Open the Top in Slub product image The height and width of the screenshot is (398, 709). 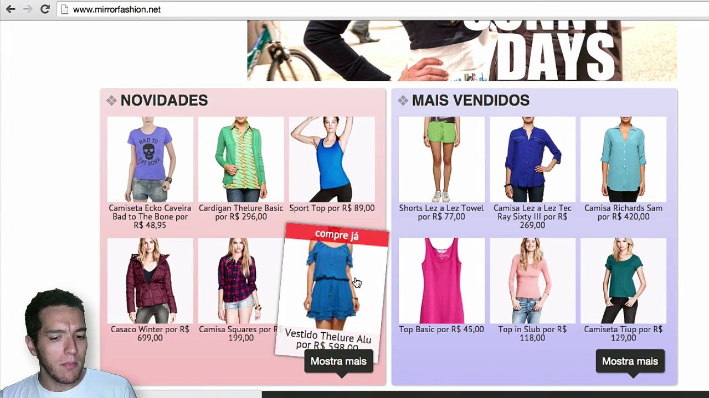(532, 281)
